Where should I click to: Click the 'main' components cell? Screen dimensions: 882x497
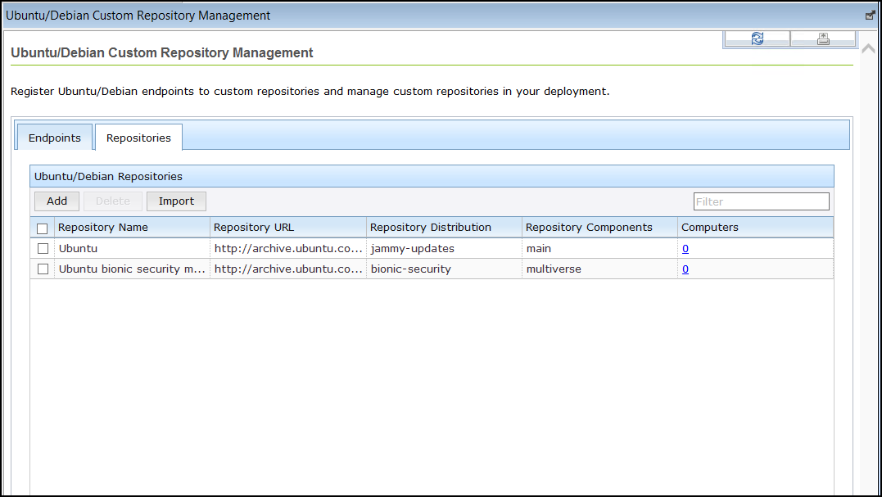click(599, 249)
